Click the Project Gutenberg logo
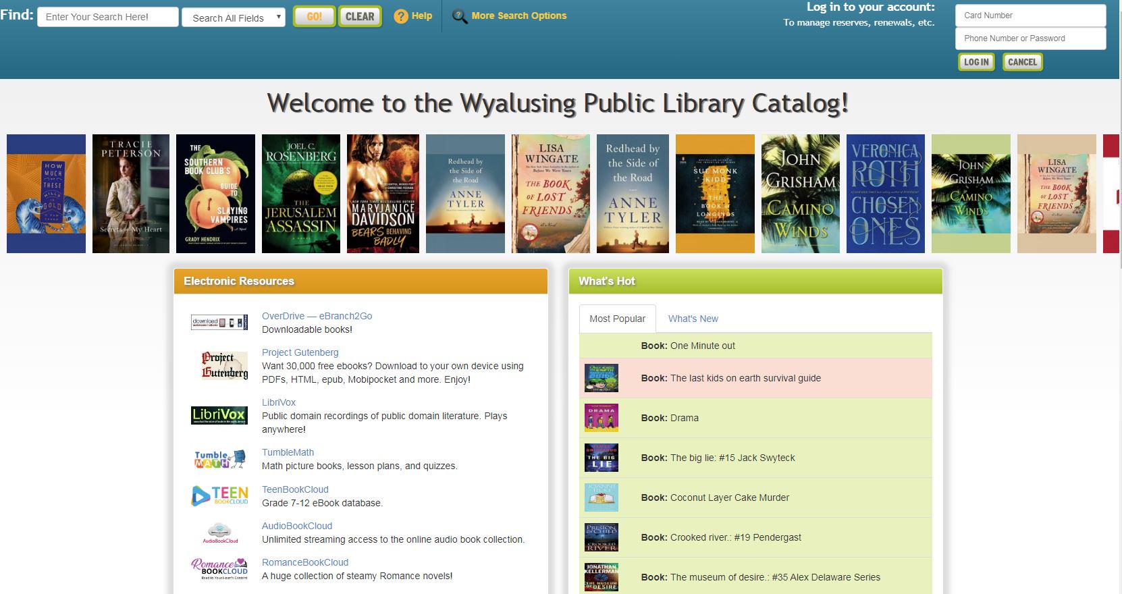 (224, 365)
